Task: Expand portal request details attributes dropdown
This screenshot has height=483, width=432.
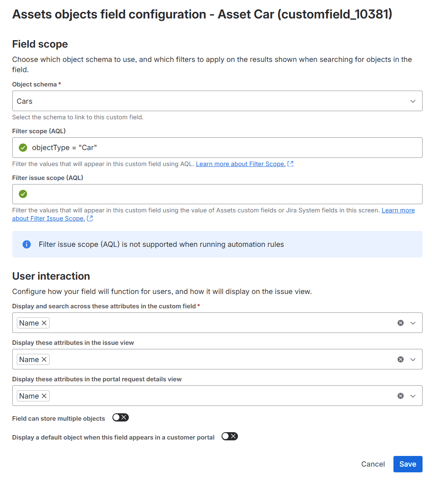Action: [x=413, y=396]
